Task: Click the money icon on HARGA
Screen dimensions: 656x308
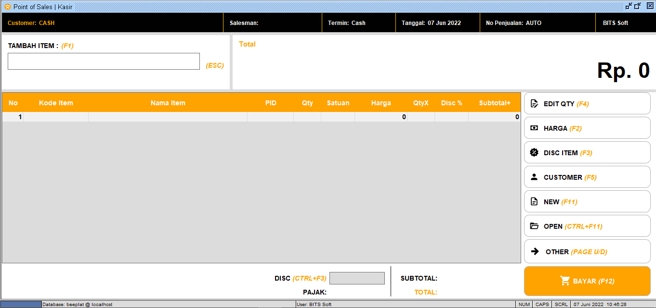Action: point(534,128)
